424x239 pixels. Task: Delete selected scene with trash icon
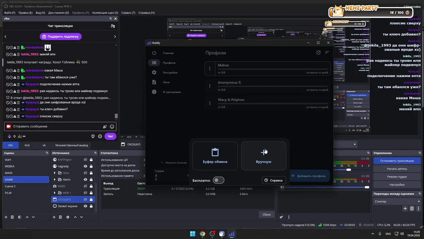(x=12, y=217)
